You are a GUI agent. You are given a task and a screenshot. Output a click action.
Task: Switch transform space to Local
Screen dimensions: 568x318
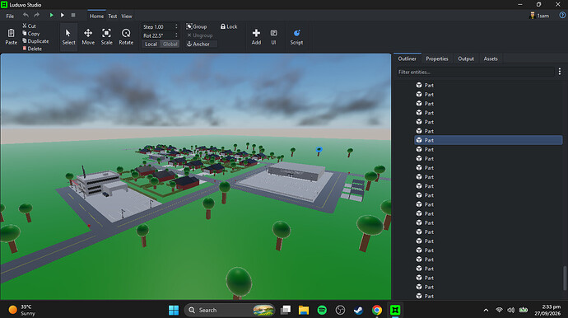151,44
